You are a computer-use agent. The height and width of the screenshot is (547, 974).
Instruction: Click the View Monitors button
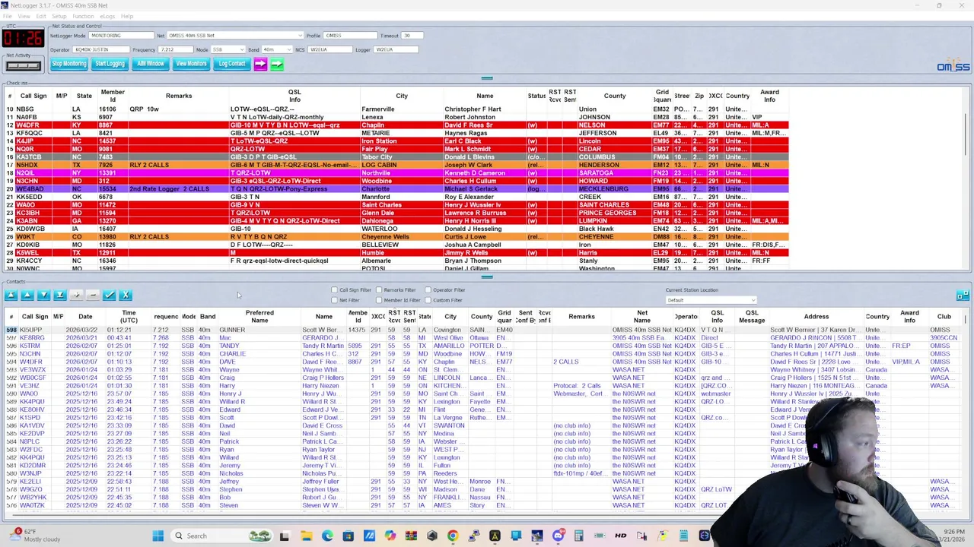pos(191,64)
